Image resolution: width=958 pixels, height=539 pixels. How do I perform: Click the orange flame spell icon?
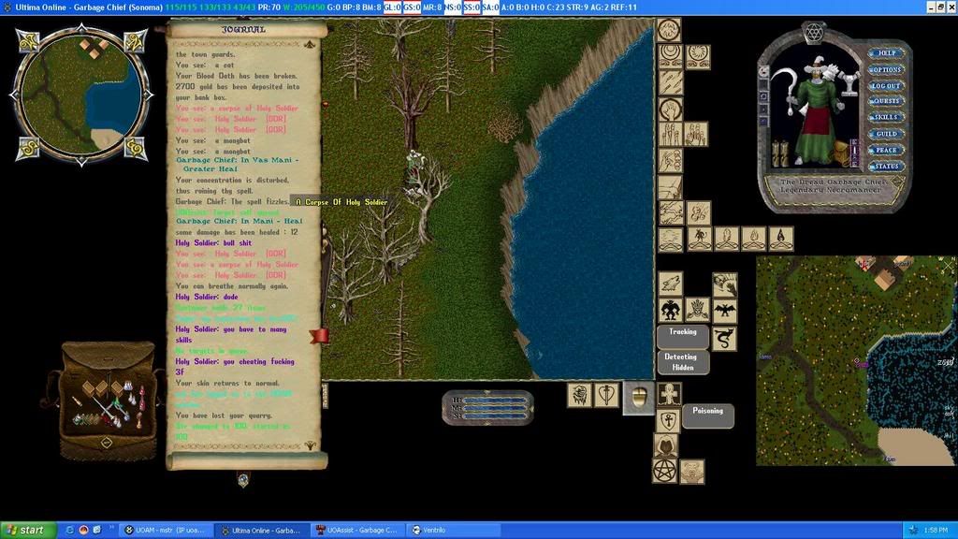coord(753,239)
